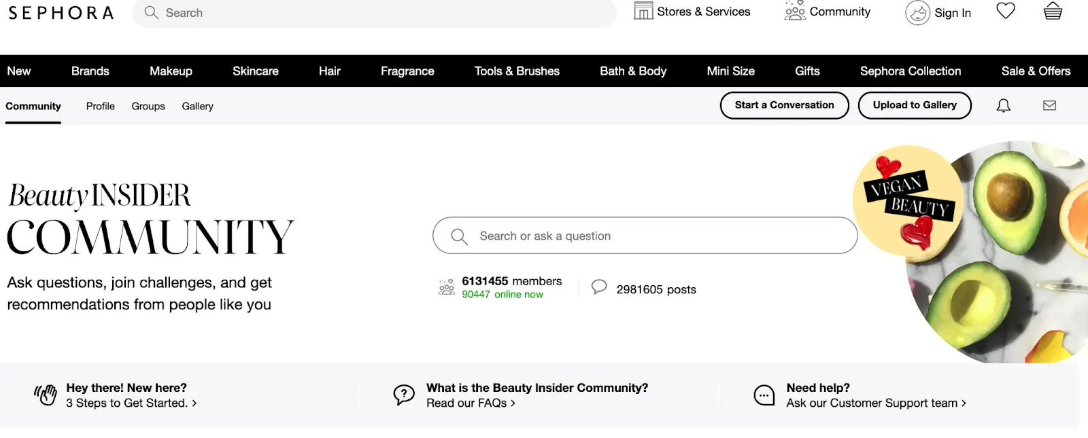
Task: Switch to the Groups tab
Action: 148,106
